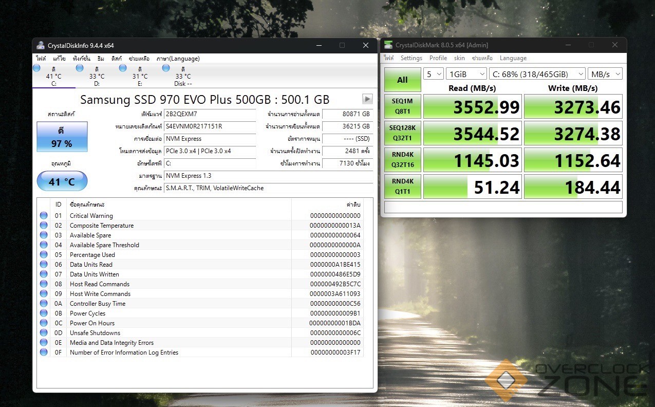Start the SEQ1M Q8T1 test
Image resolution: width=655 pixels, height=407 pixels.
pyautogui.click(x=402, y=106)
